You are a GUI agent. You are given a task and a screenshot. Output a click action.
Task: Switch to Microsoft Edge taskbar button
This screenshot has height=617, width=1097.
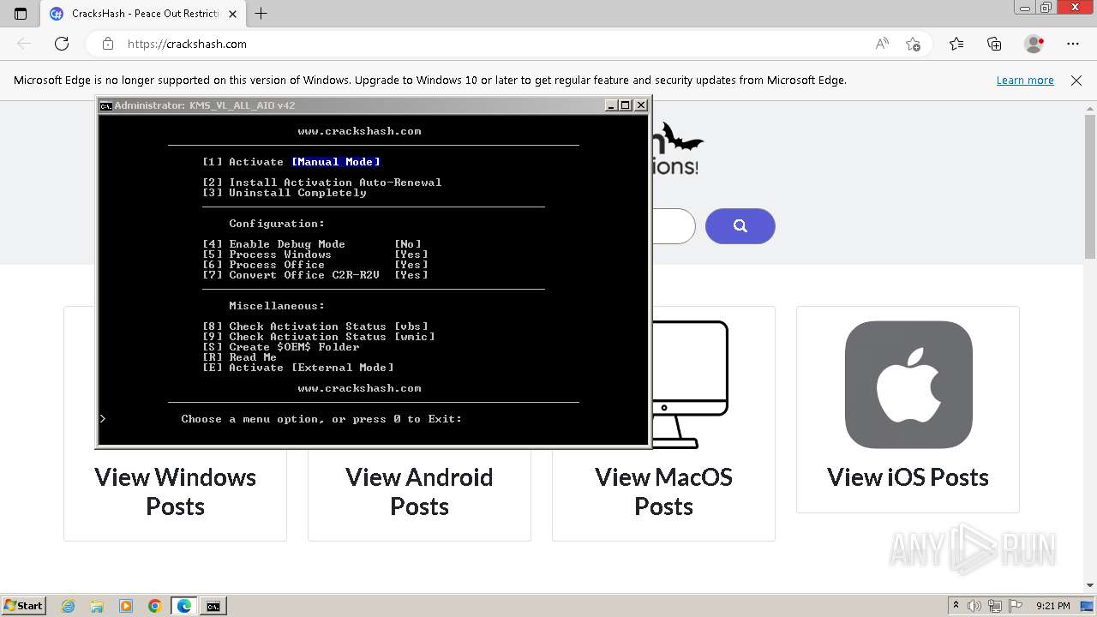184,606
